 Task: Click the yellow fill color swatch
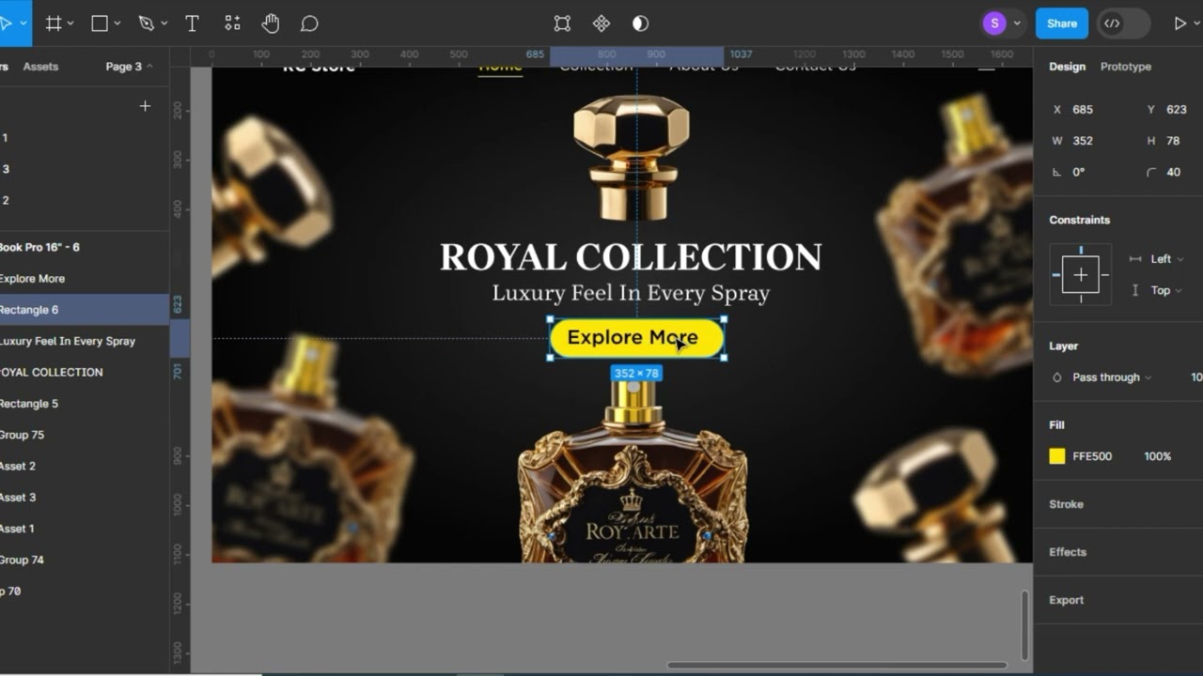pyautogui.click(x=1057, y=456)
